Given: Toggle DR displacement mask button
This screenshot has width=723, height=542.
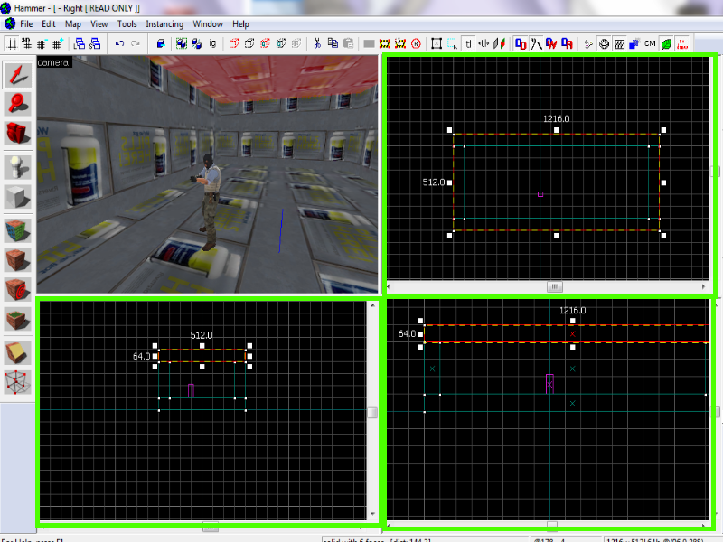Looking at the screenshot, I should (x=568, y=43).
